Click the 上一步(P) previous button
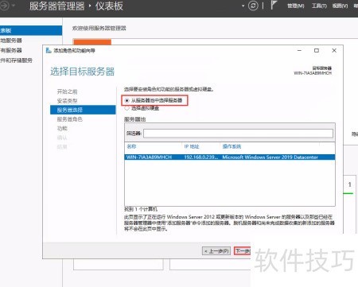The image size is (358, 287). point(216,250)
